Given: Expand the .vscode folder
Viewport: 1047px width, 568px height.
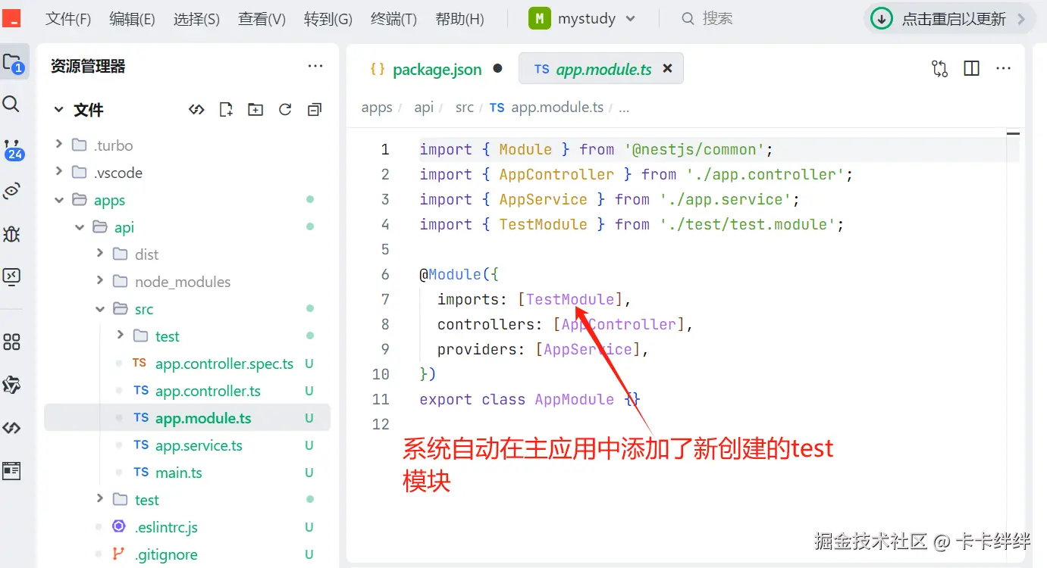Looking at the screenshot, I should pos(58,171).
